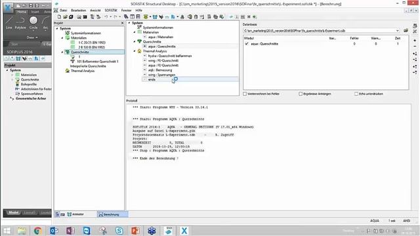Open the Ansicht menu
The image size is (420, 236).
(x=95, y=10)
